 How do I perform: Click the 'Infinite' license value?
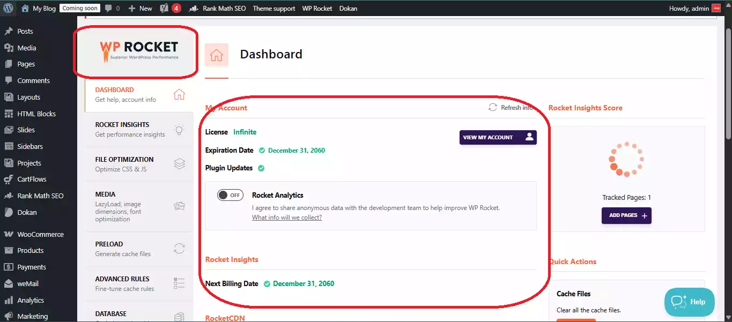click(245, 132)
